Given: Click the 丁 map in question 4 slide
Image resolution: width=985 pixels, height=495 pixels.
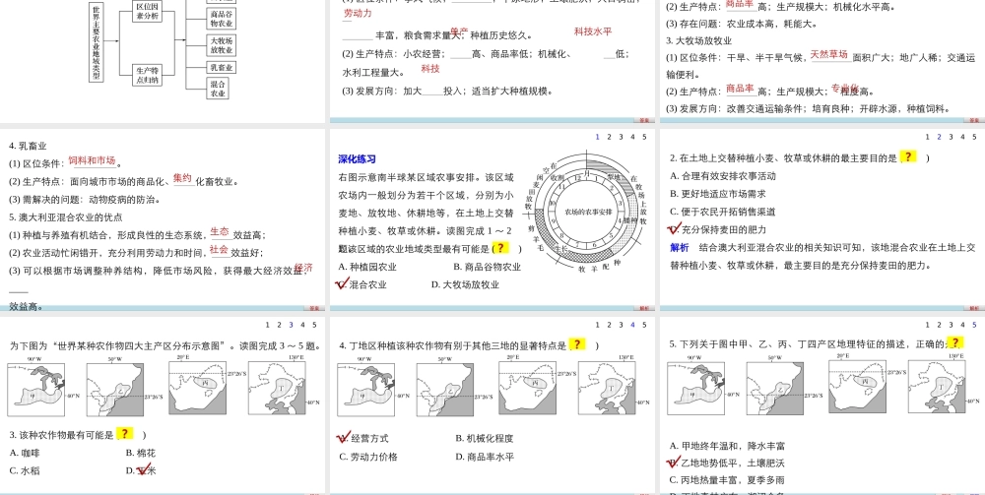Looking at the screenshot, I should [x=607, y=388].
